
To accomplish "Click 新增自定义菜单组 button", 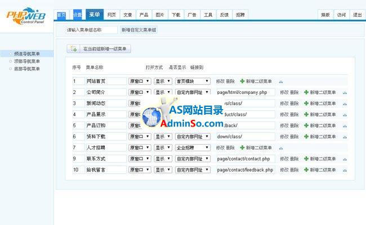I will coord(139,30).
